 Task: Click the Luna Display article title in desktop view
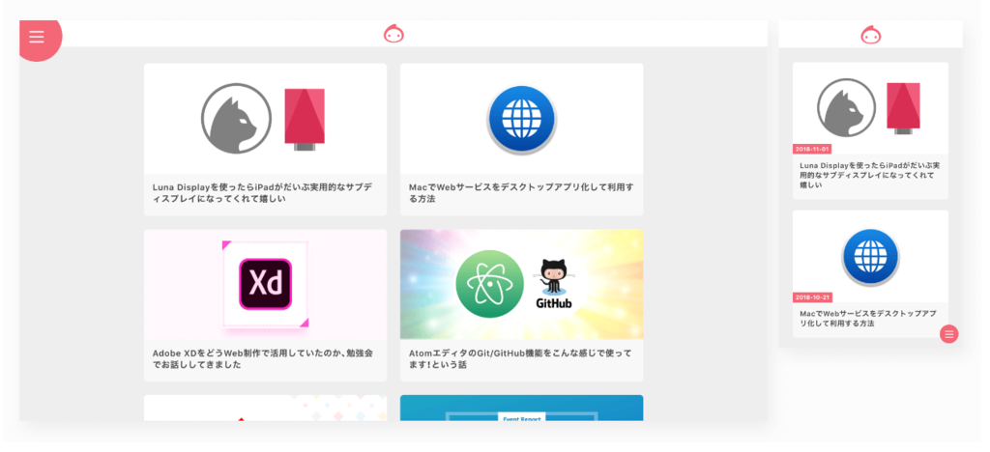click(x=263, y=193)
